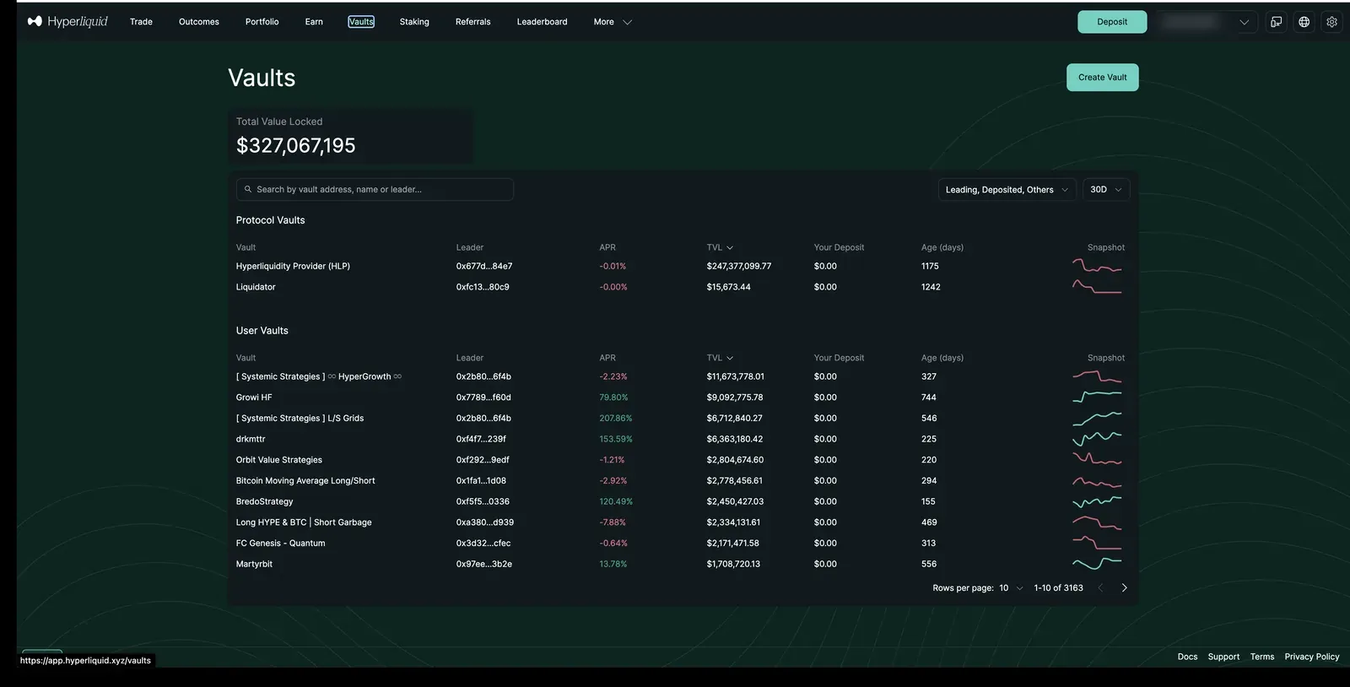Viewport: 1350px width, 687px height.
Task: Open FC Genesis - Quantum vault
Action: (x=280, y=543)
